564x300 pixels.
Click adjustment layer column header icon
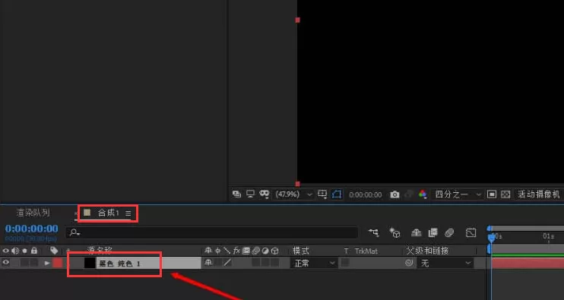[x=265, y=251]
